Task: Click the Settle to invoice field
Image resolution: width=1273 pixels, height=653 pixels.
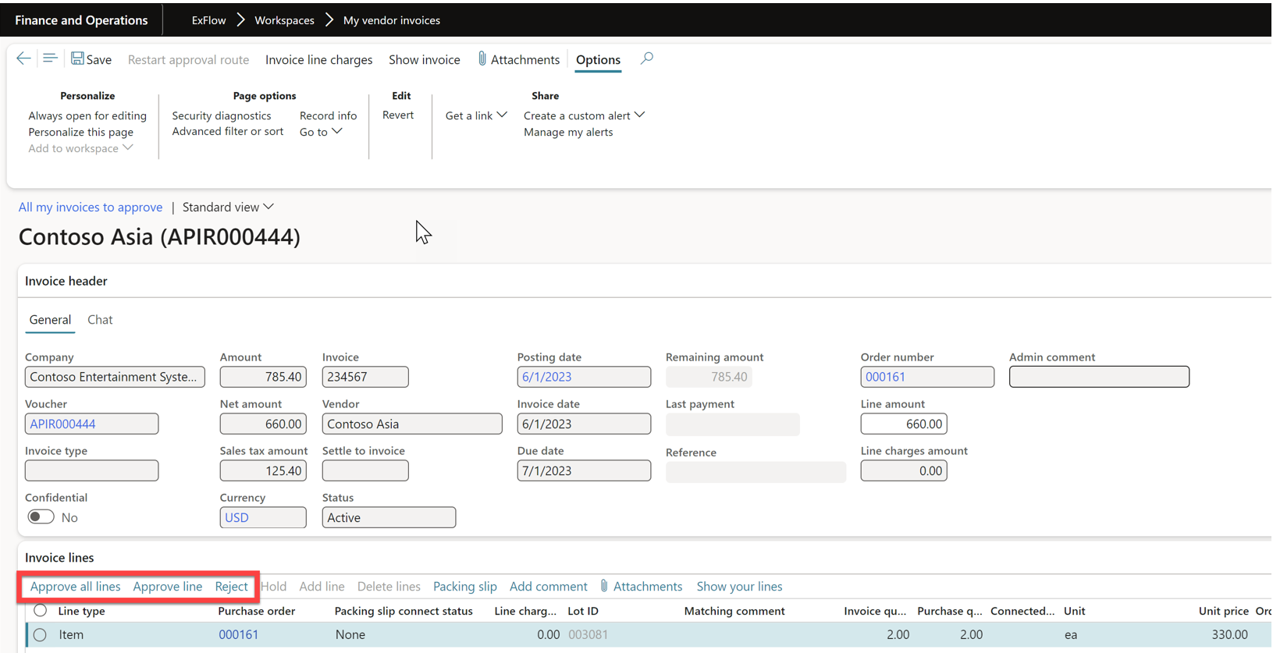Action: 365,470
